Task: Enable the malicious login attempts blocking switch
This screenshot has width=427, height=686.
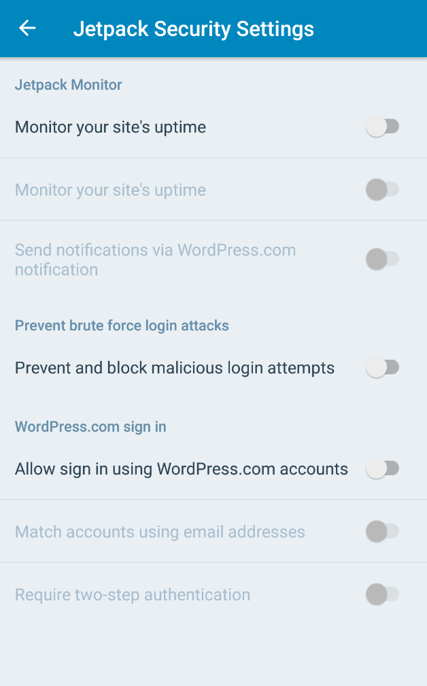Action: click(382, 368)
